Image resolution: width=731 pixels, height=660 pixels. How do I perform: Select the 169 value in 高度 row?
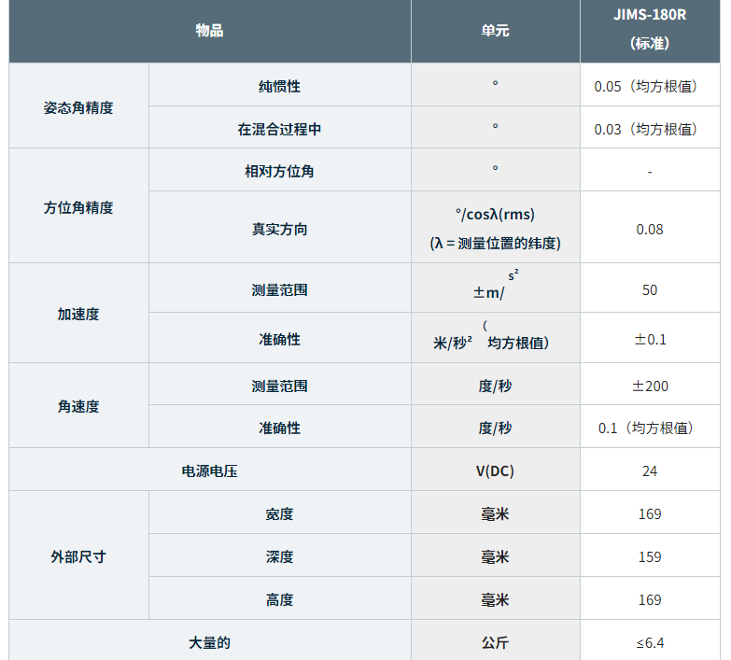coord(650,598)
